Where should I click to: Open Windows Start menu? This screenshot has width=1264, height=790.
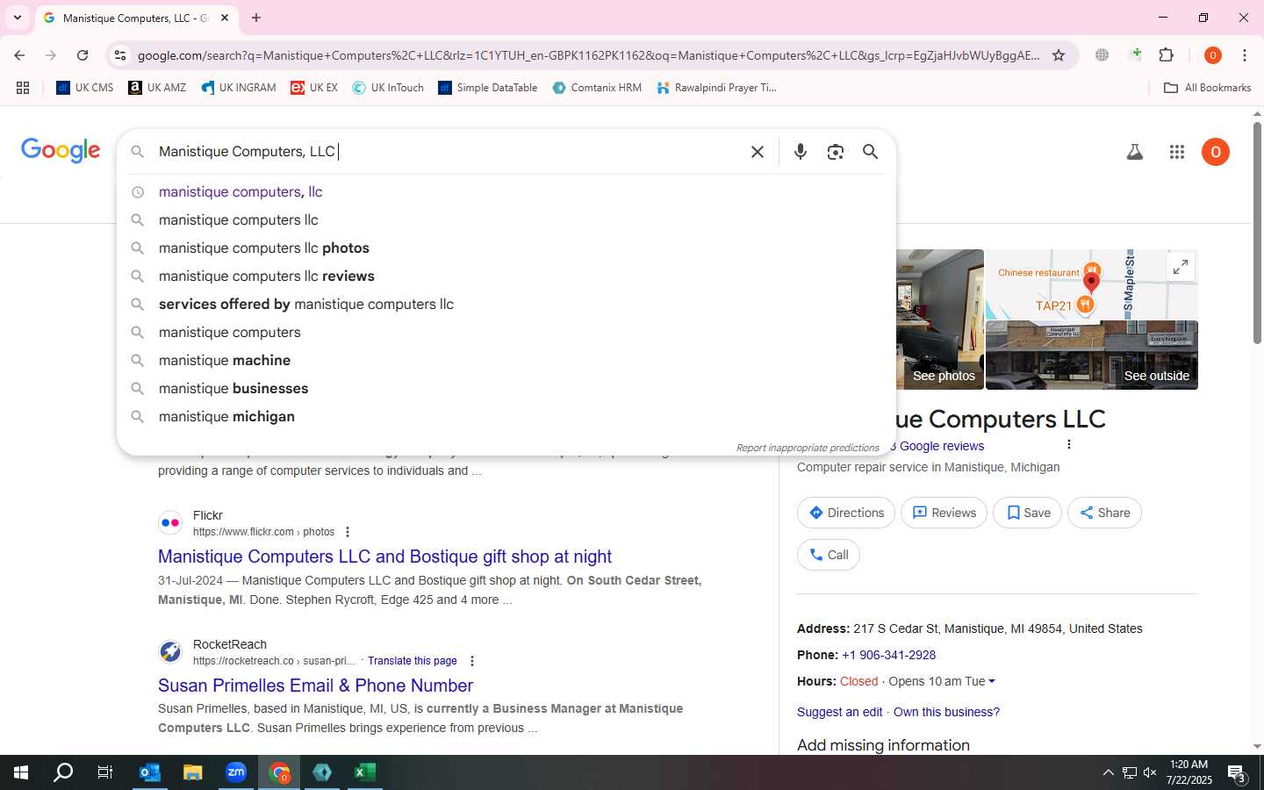pyautogui.click(x=21, y=772)
